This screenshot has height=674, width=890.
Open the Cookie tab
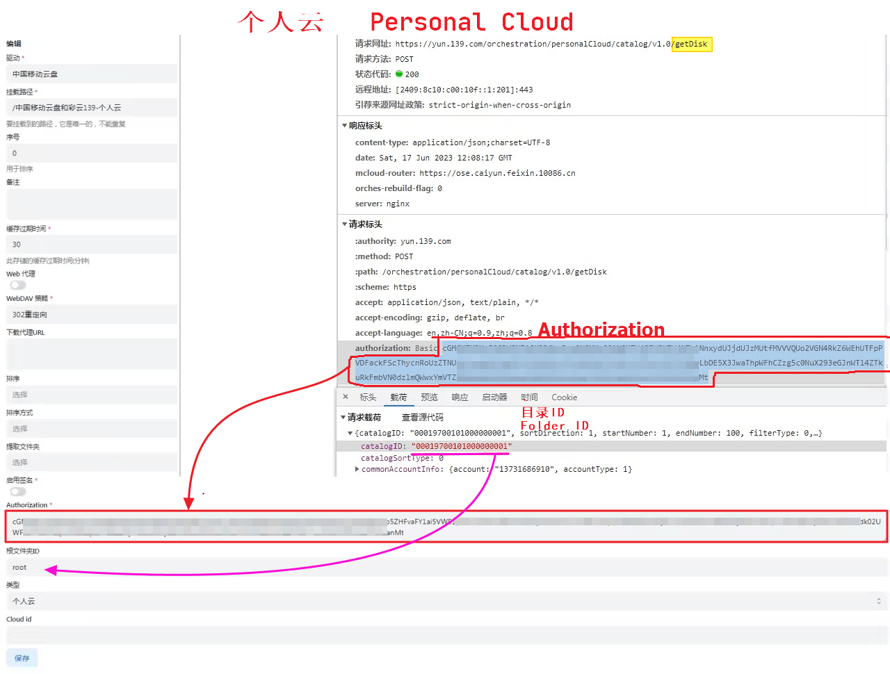point(564,397)
